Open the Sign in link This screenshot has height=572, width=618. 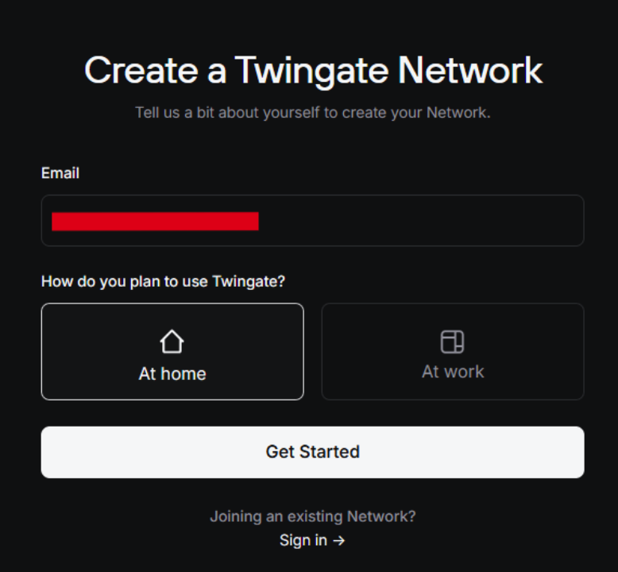pos(303,540)
